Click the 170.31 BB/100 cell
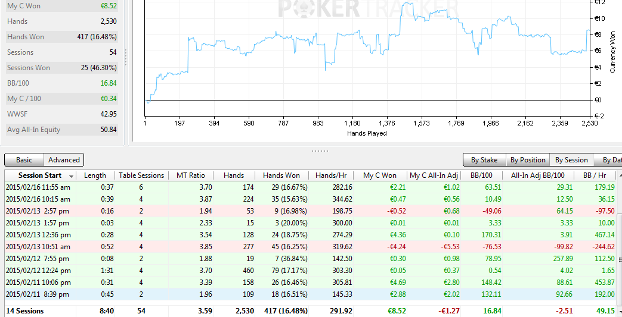The height and width of the screenshot is (317, 622). 481,235
